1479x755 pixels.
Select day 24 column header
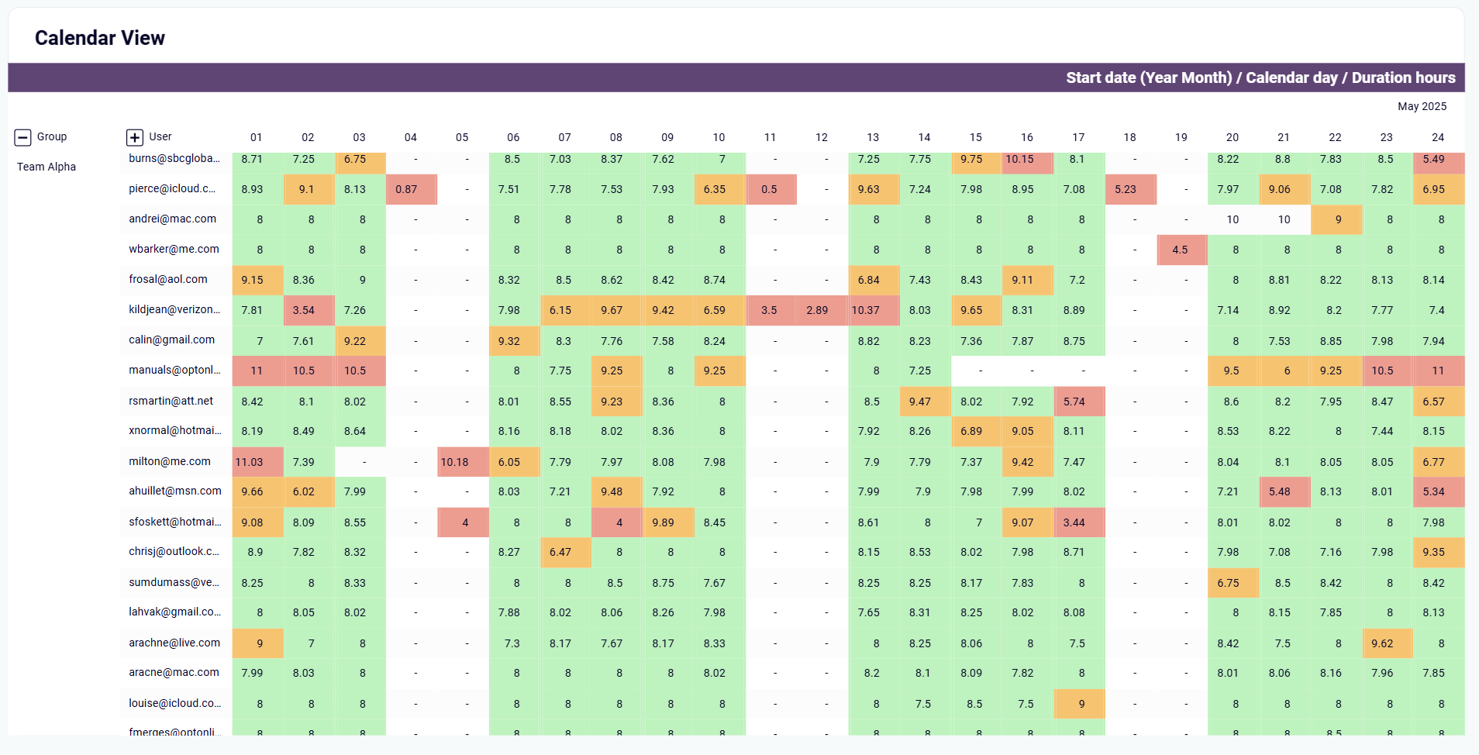pos(1438,137)
